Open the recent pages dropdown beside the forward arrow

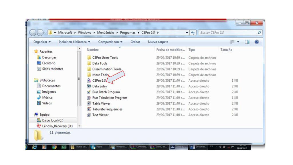point(45,33)
